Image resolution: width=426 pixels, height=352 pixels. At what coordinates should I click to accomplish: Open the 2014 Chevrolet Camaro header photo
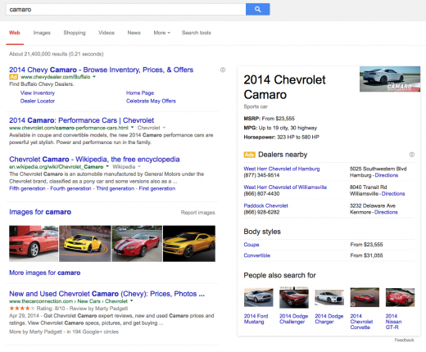(x=390, y=79)
